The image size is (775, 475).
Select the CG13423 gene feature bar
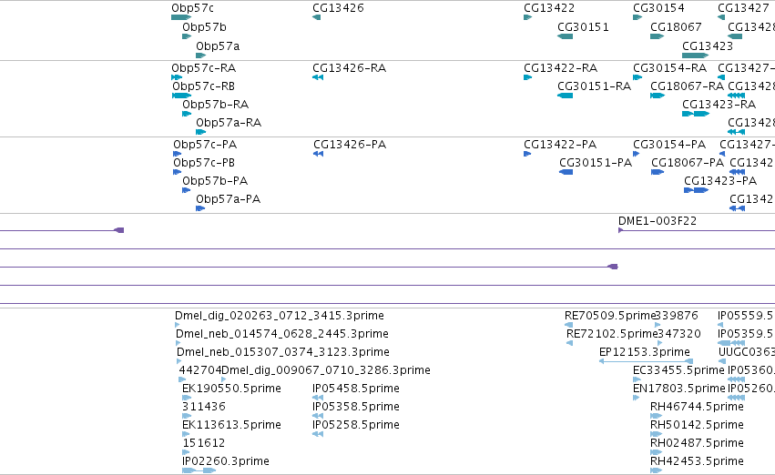(x=695, y=56)
